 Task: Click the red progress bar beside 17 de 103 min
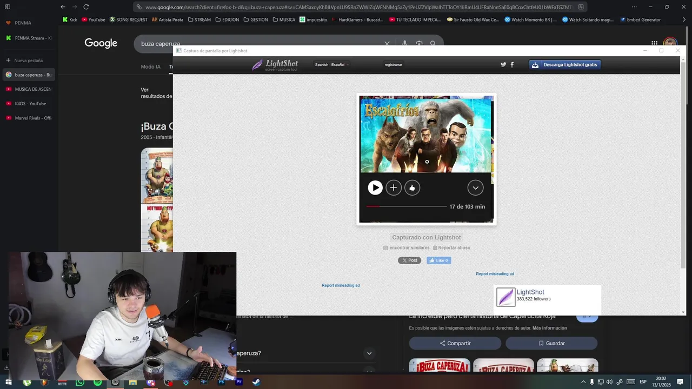tap(406, 206)
